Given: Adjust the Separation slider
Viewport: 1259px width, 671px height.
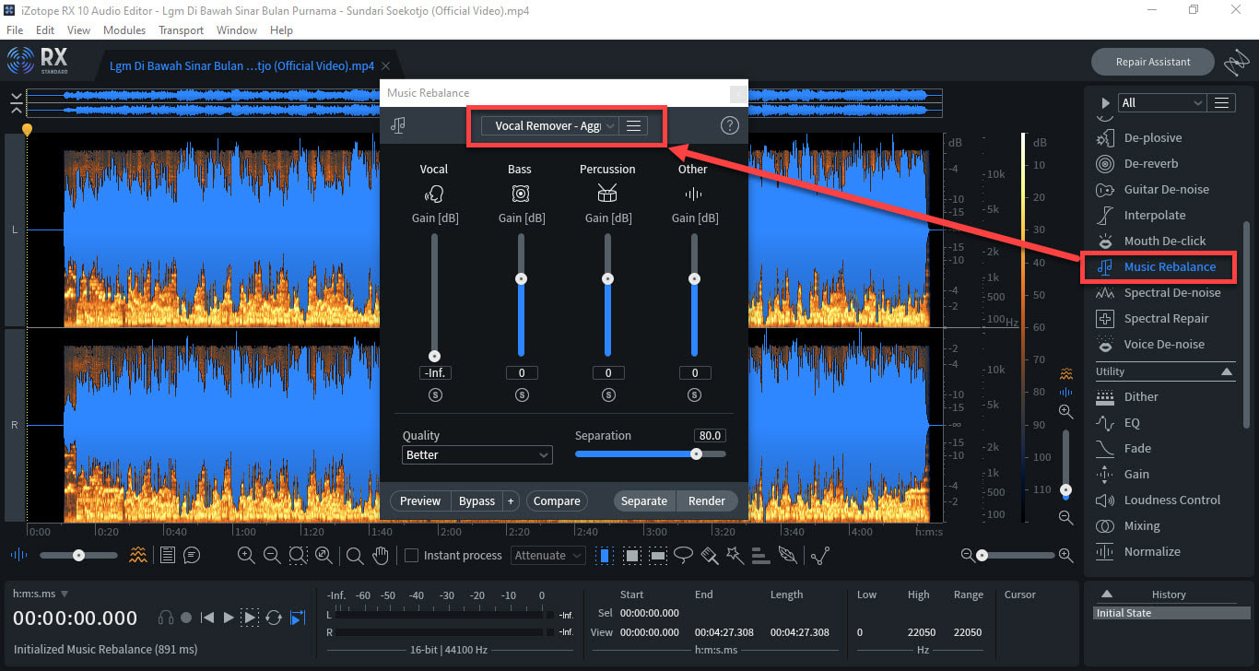Looking at the screenshot, I should (651, 453).
